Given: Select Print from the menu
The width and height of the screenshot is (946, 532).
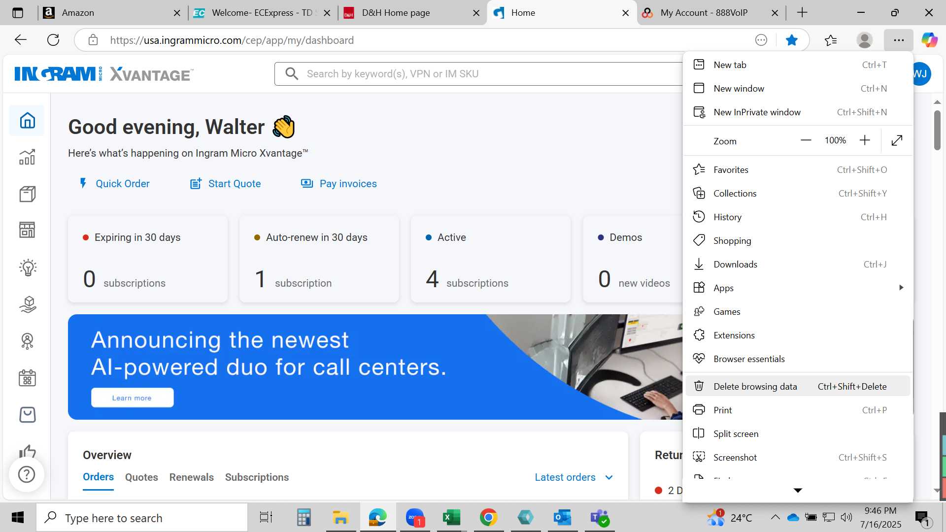Looking at the screenshot, I should [x=798, y=410].
